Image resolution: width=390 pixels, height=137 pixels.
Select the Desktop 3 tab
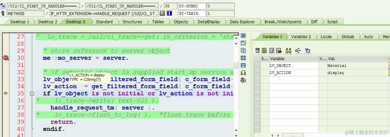pyautogui.click(x=76, y=22)
